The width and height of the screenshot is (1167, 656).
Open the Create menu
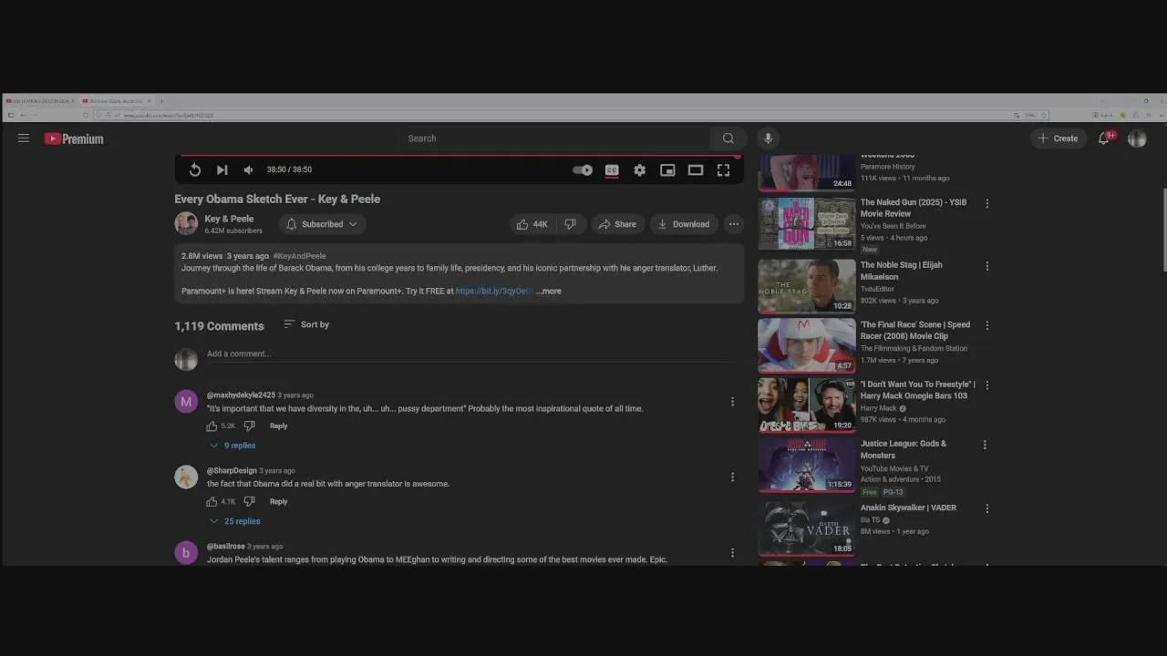(1058, 138)
